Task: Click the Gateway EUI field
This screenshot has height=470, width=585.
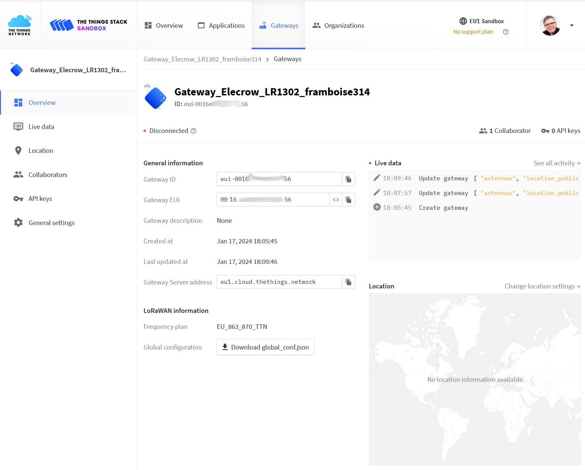Action: pos(273,200)
